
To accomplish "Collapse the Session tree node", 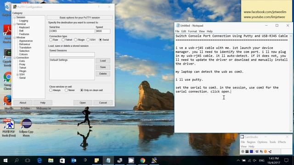I will click(x=15, y=17).
